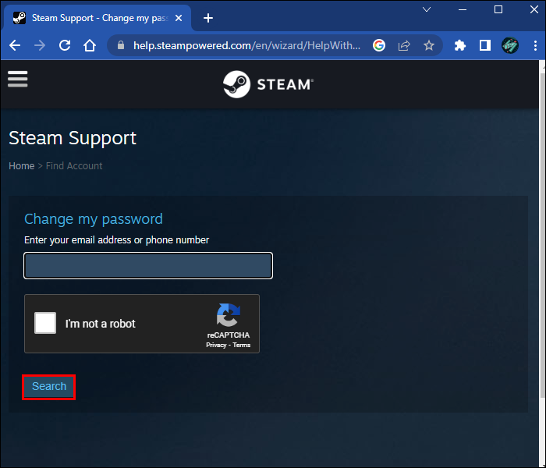The height and width of the screenshot is (468, 546).
Task: Open the Steam hamburger menu
Action: click(x=17, y=79)
